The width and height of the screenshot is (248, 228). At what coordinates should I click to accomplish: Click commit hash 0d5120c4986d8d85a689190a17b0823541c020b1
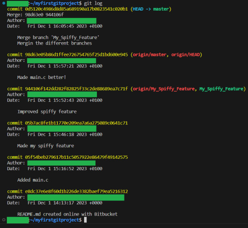[76, 9]
